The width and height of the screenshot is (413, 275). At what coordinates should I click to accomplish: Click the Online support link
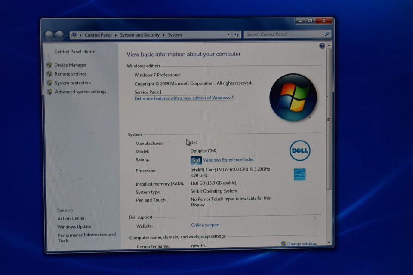(205, 225)
